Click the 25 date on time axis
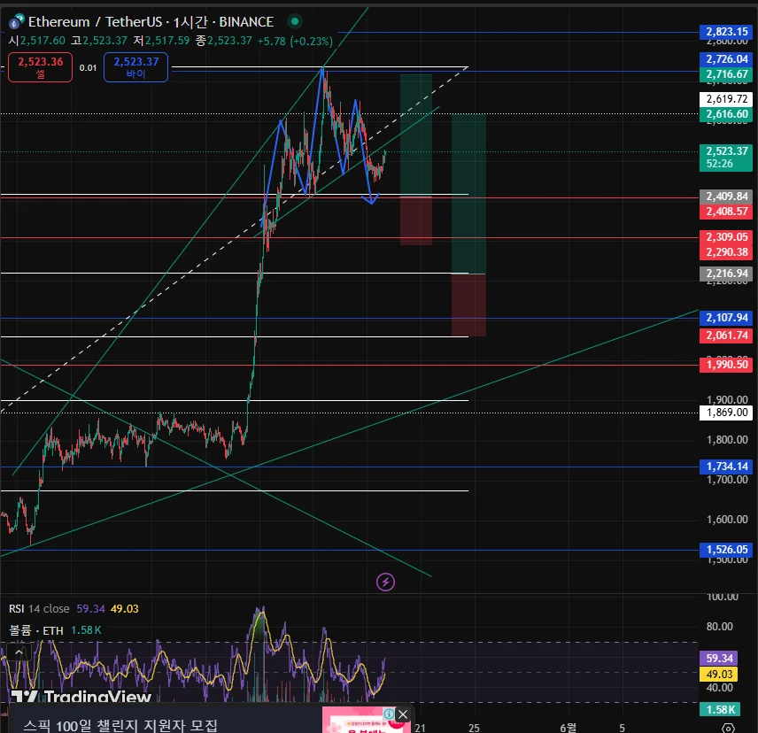 click(474, 728)
